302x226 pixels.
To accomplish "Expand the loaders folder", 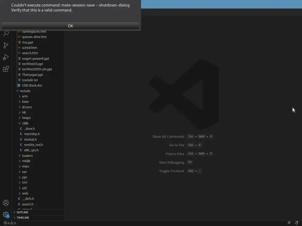I will click(x=38, y=156).
